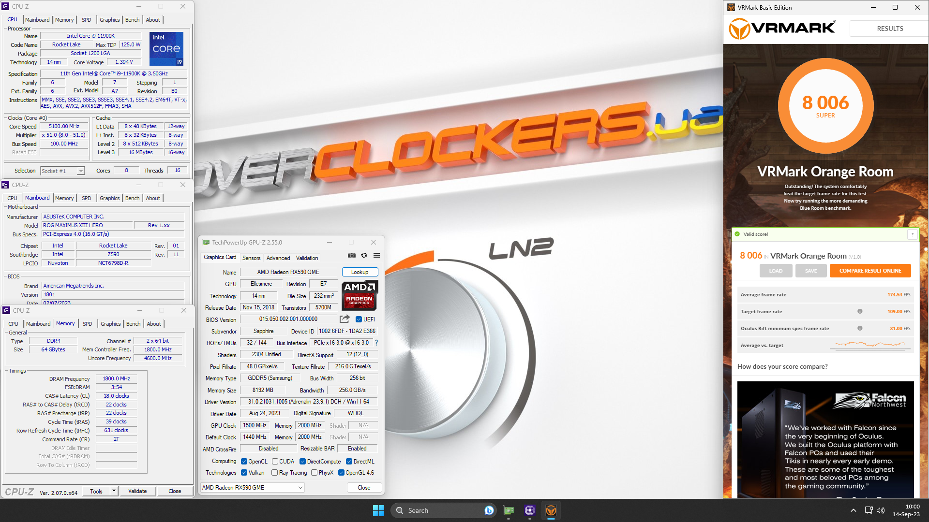Click the info icon beside Oculus Rift minimum spec

coord(860,328)
